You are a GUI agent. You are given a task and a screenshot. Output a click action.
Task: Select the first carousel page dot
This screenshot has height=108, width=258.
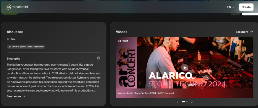click(x=183, y=102)
